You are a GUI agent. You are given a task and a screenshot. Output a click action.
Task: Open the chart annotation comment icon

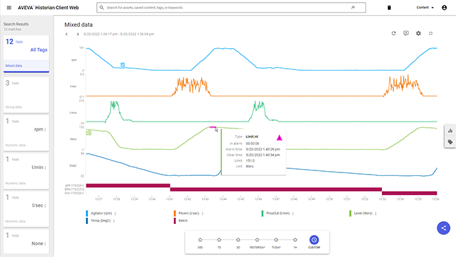point(406,34)
